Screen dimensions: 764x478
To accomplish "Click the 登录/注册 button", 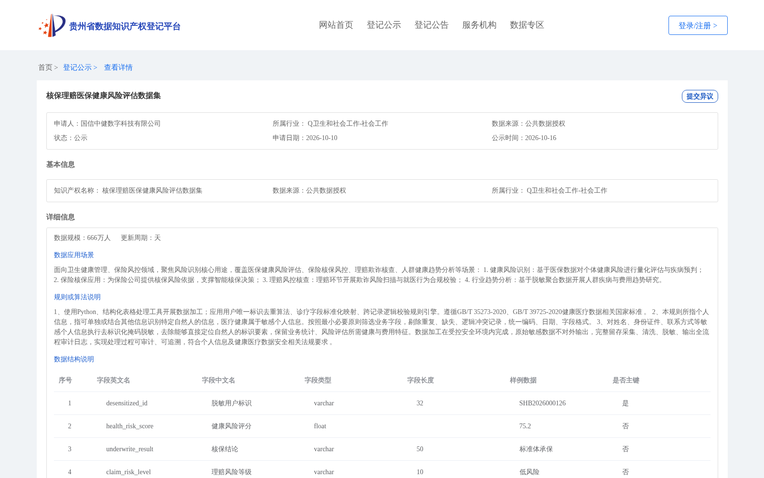I will [698, 25].
